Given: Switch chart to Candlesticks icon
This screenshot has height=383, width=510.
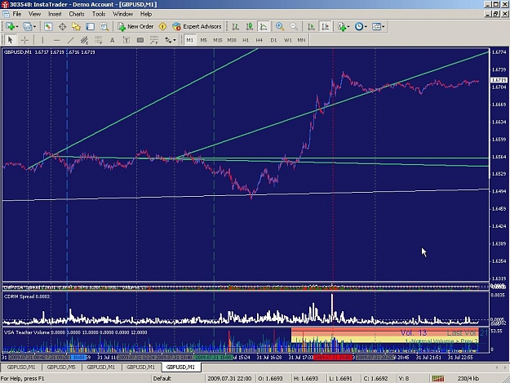Looking at the screenshot, I should (x=250, y=26).
